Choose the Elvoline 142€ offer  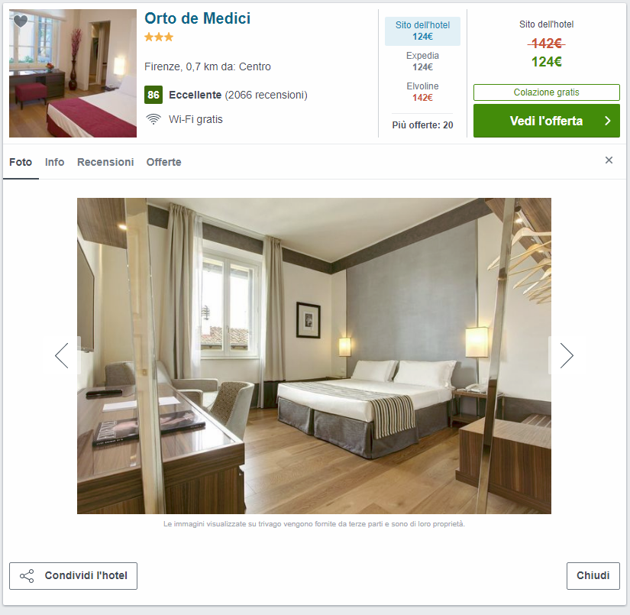[x=423, y=92]
